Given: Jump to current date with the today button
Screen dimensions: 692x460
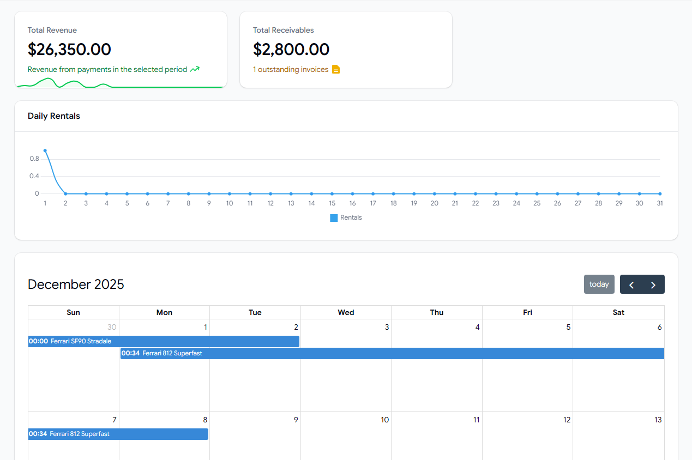Looking at the screenshot, I should coord(599,284).
